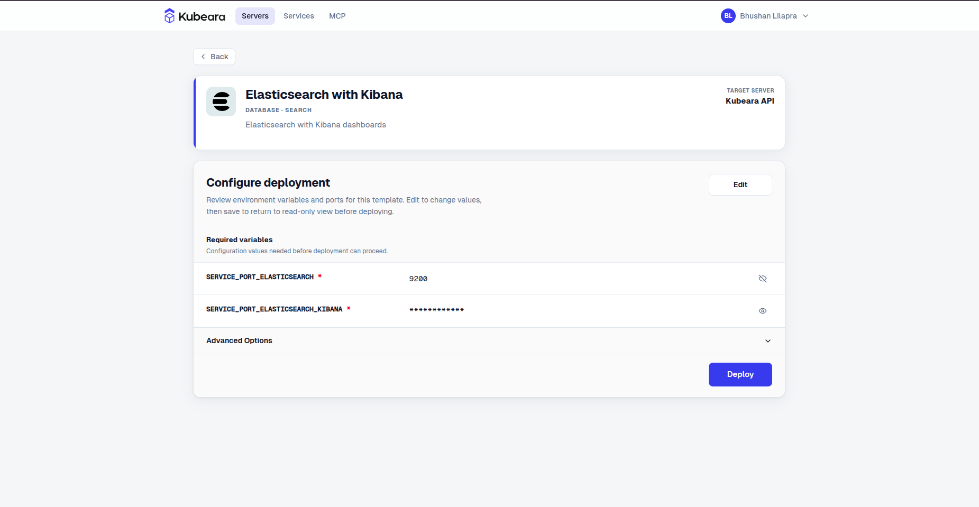Click the SERVICE_PORT_ELASTICSEARCH label
979x507 pixels.
pos(260,277)
